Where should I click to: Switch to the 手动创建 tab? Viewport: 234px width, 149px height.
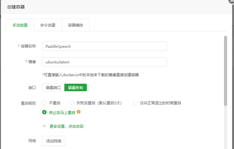pos(20,25)
